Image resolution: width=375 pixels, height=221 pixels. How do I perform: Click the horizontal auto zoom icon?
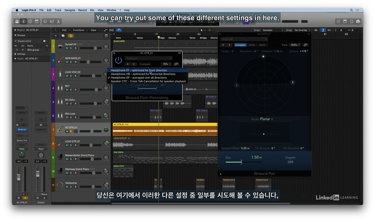(329, 30)
